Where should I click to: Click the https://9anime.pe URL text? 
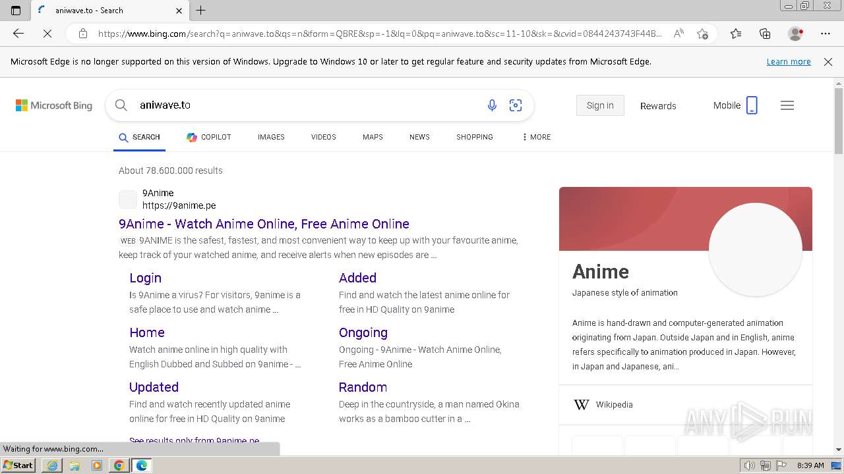click(179, 205)
